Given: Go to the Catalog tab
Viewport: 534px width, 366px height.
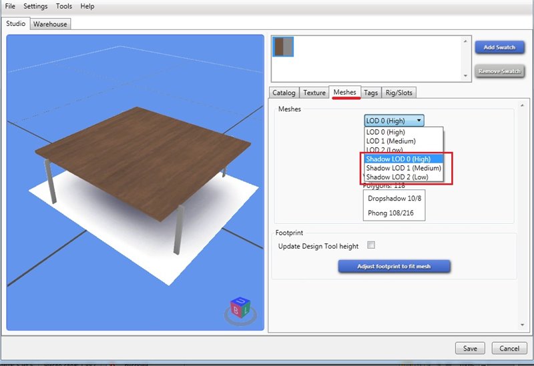Looking at the screenshot, I should pyautogui.click(x=284, y=93).
